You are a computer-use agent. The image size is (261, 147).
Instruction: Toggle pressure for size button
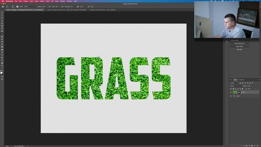[x=89, y=7]
